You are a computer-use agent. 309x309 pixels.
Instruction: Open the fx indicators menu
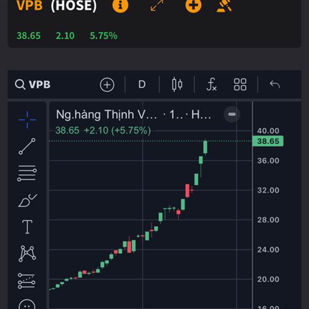click(x=212, y=84)
